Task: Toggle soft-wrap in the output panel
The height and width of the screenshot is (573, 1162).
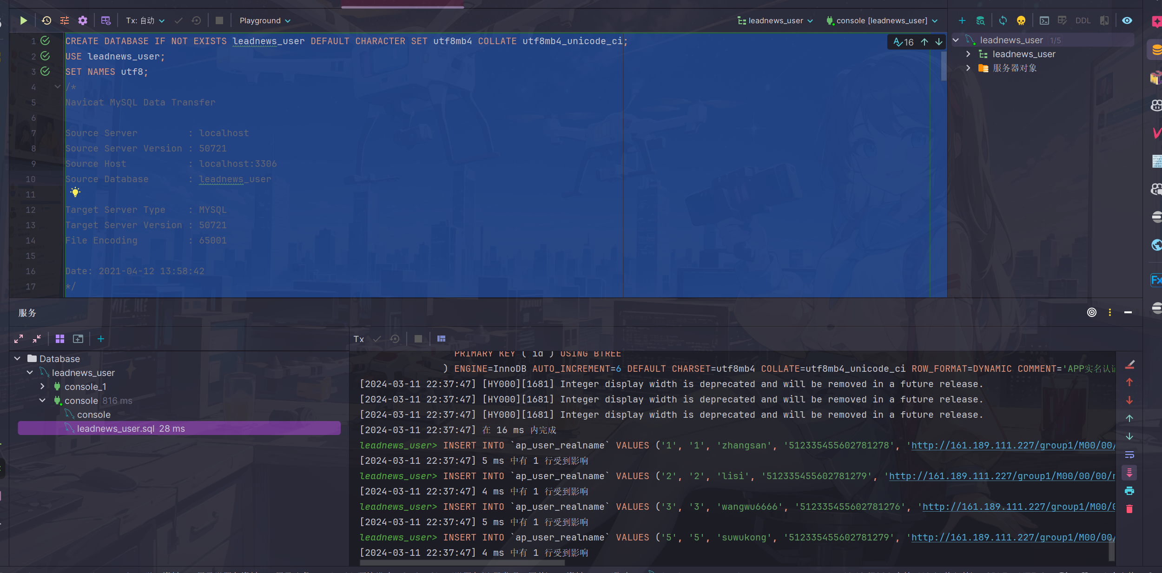Action: pyautogui.click(x=1129, y=454)
